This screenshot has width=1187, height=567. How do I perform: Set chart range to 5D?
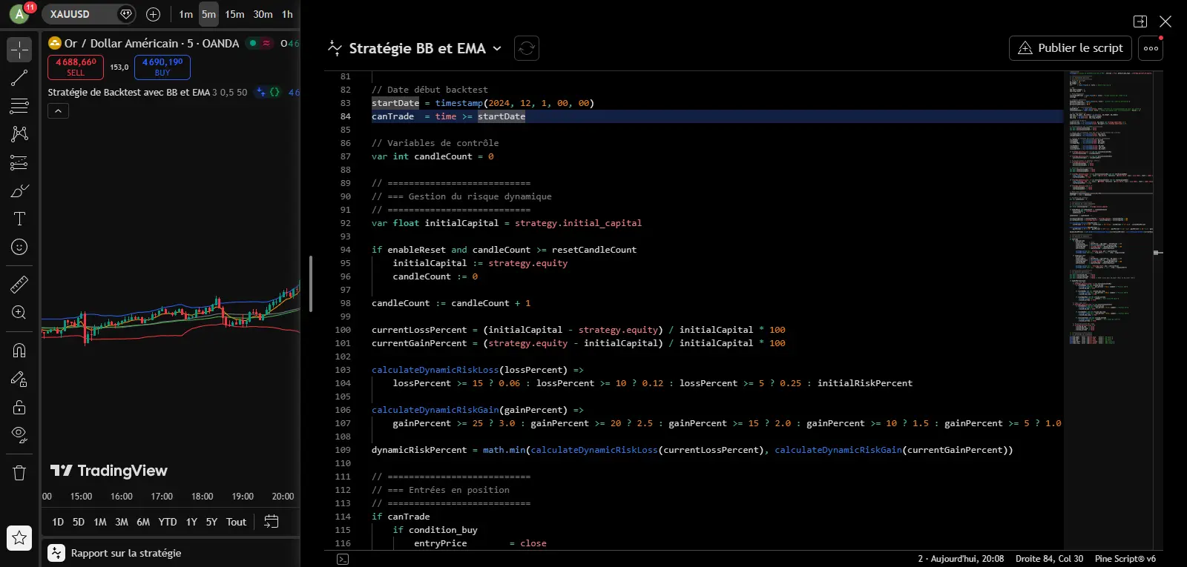(x=79, y=522)
